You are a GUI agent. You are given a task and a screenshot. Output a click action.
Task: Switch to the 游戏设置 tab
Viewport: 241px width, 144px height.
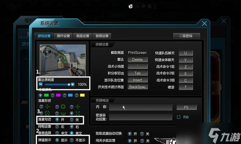coord(44,36)
